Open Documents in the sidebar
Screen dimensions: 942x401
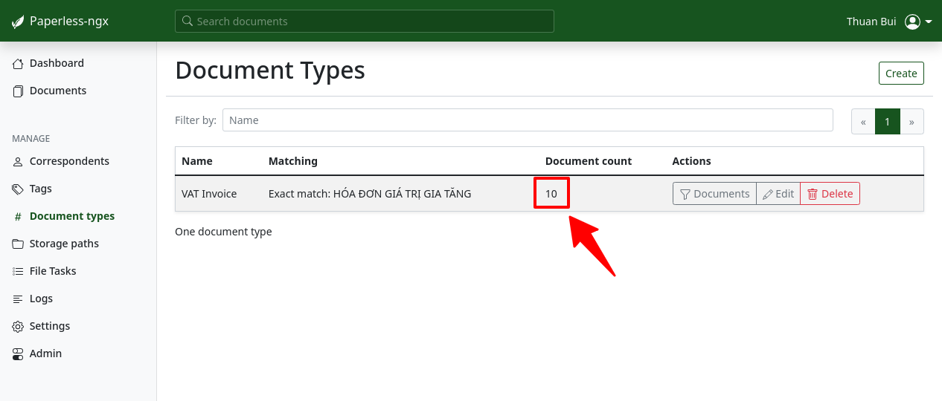57,91
